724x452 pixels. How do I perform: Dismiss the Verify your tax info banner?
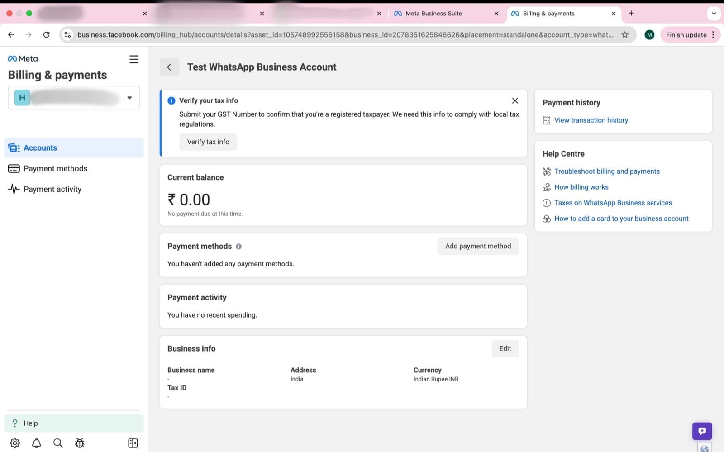point(515,101)
